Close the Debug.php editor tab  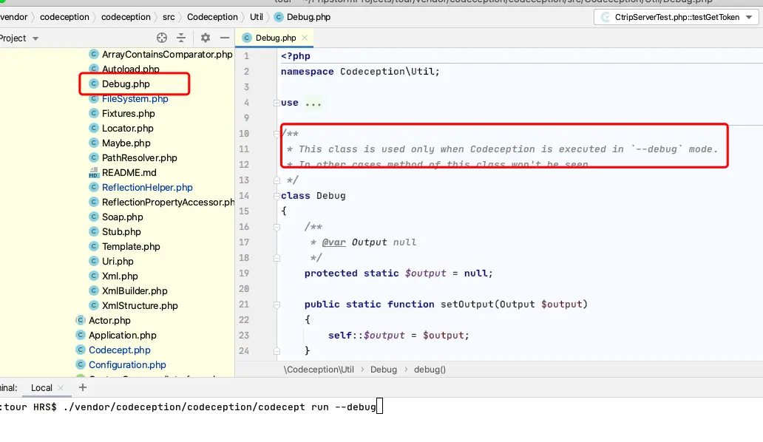[x=305, y=38]
